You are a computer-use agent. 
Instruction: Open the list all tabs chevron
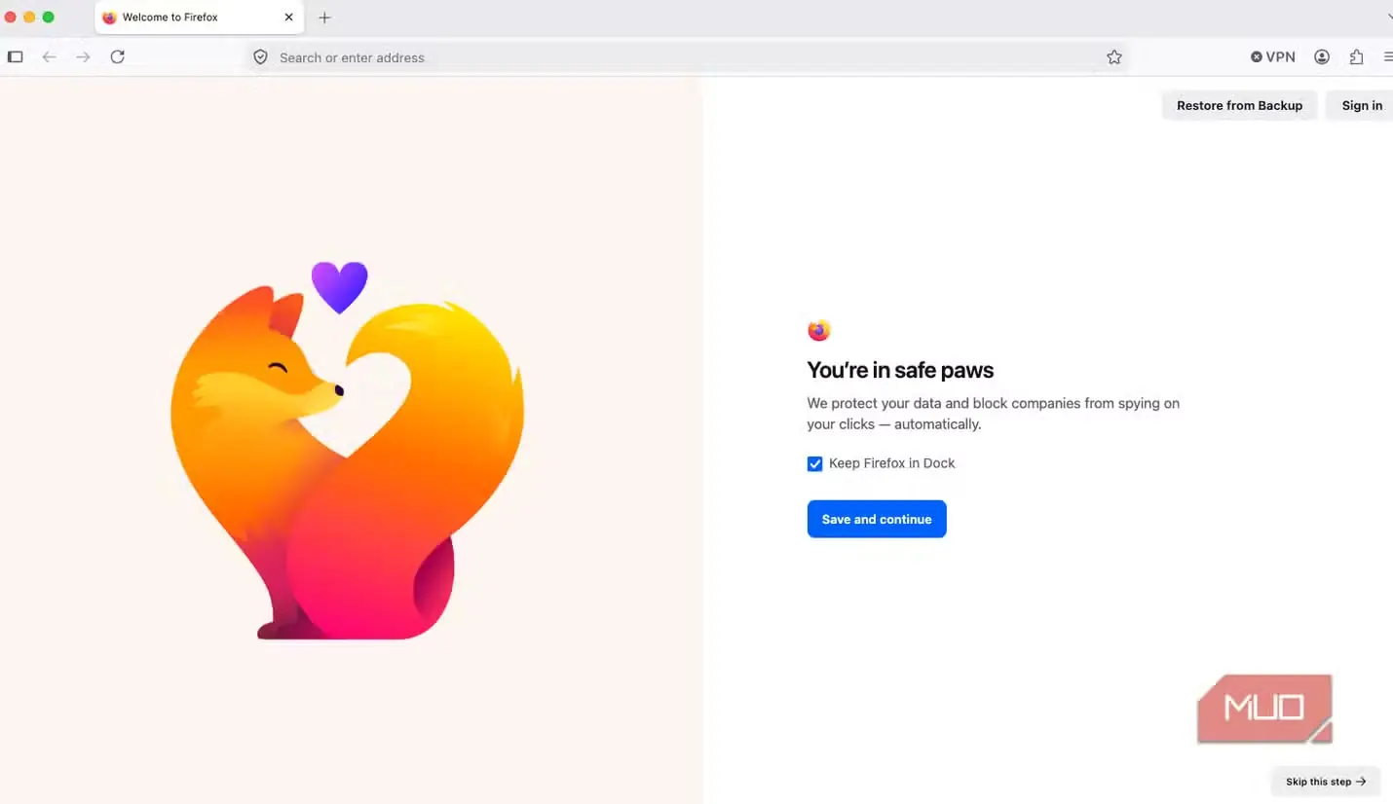pyautogui.click(x=1389, y=18)
